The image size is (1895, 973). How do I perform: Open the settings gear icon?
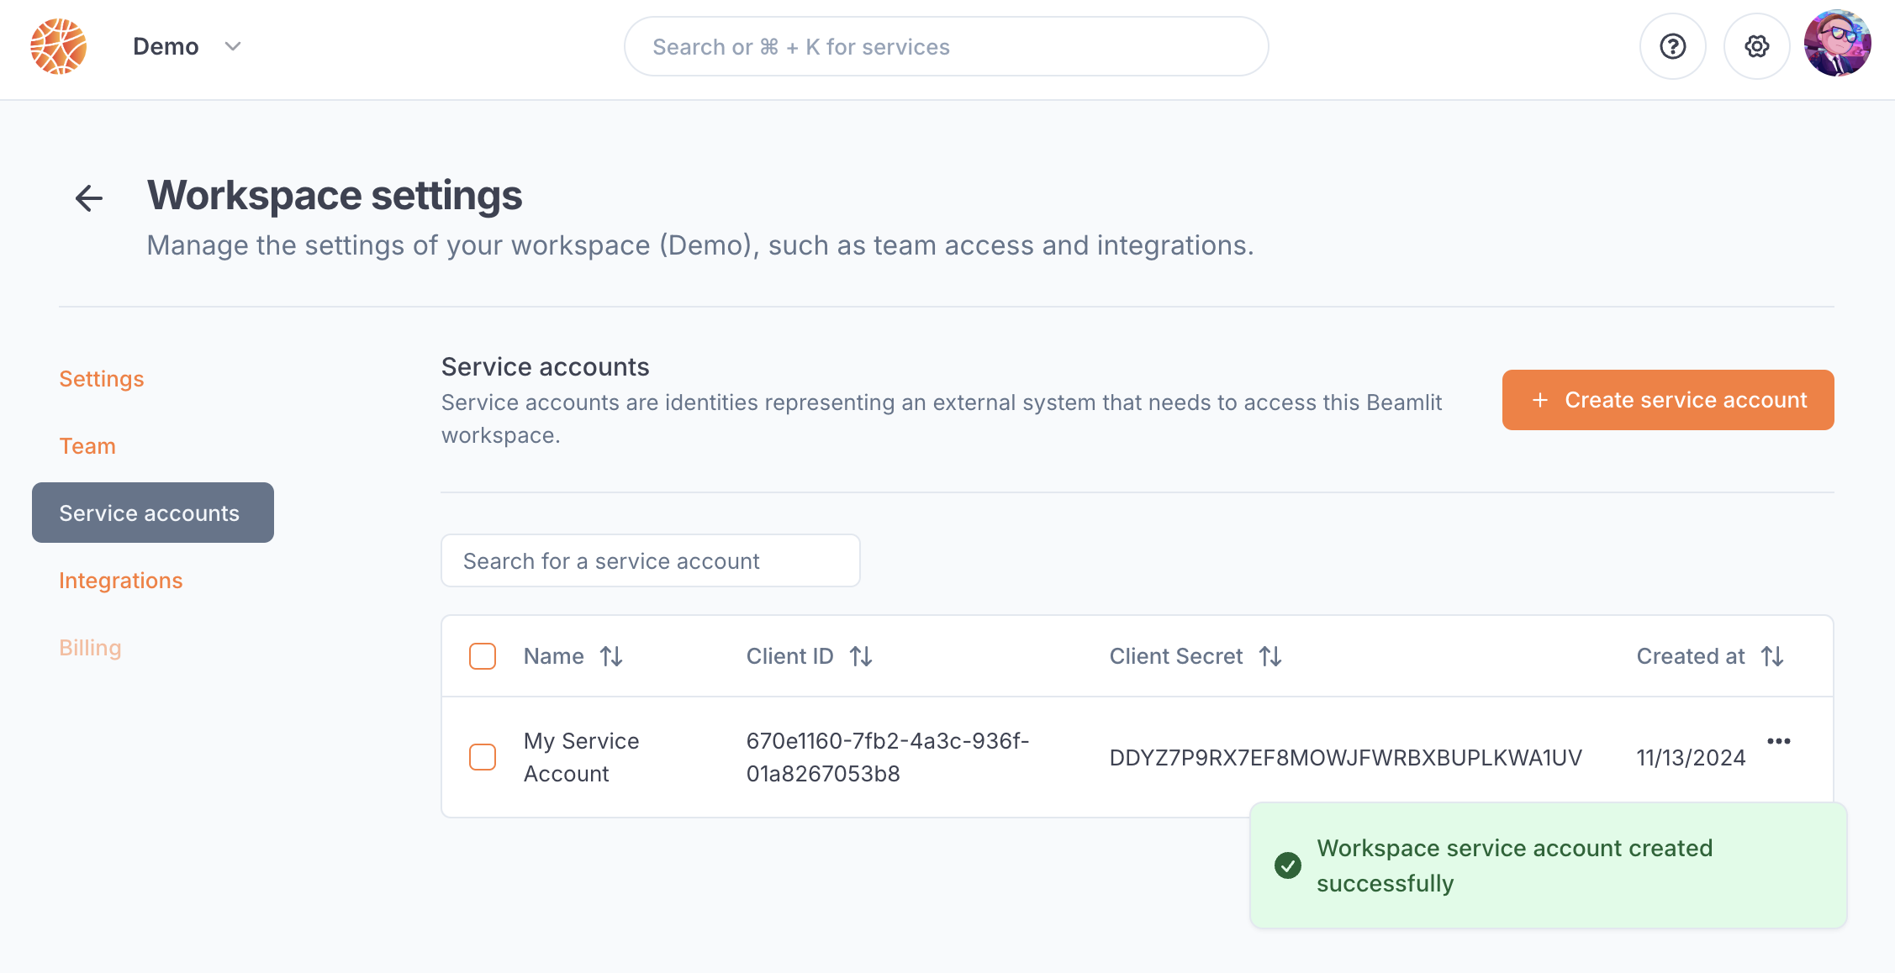pyautogui.click(x=1756, y=46)
